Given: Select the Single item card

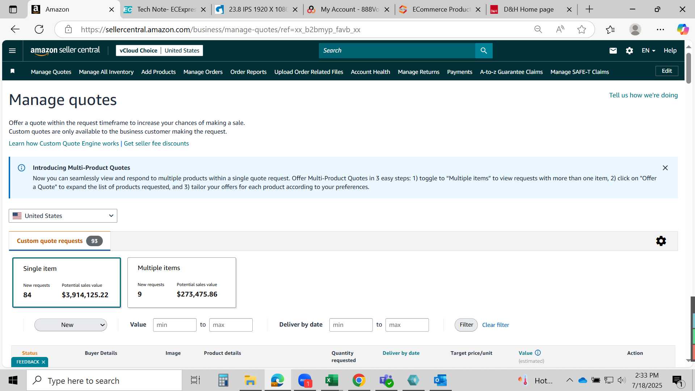Looking at the screenshot, I should click(x=67, y=283).
